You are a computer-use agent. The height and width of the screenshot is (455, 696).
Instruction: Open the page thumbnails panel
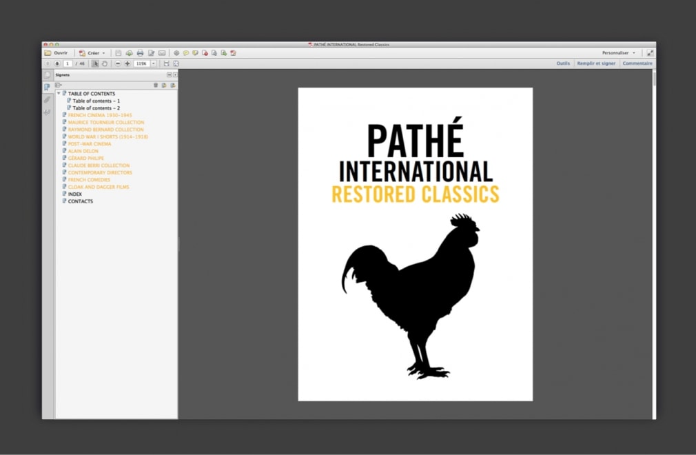pyautogui.click(x=47, y=74)
